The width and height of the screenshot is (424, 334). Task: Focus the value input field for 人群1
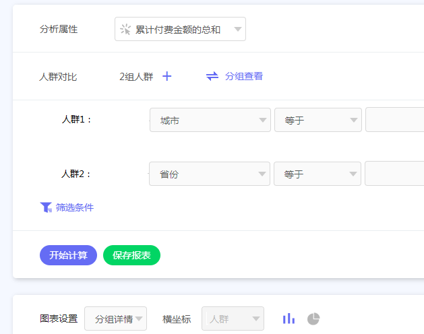point(394,121)
